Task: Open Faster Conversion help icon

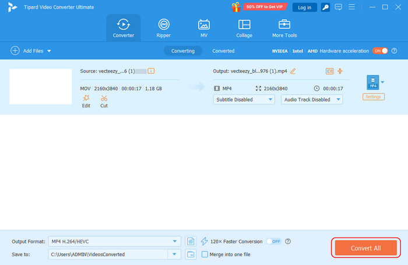Action: pyautogui.click(x=288, y=241)
